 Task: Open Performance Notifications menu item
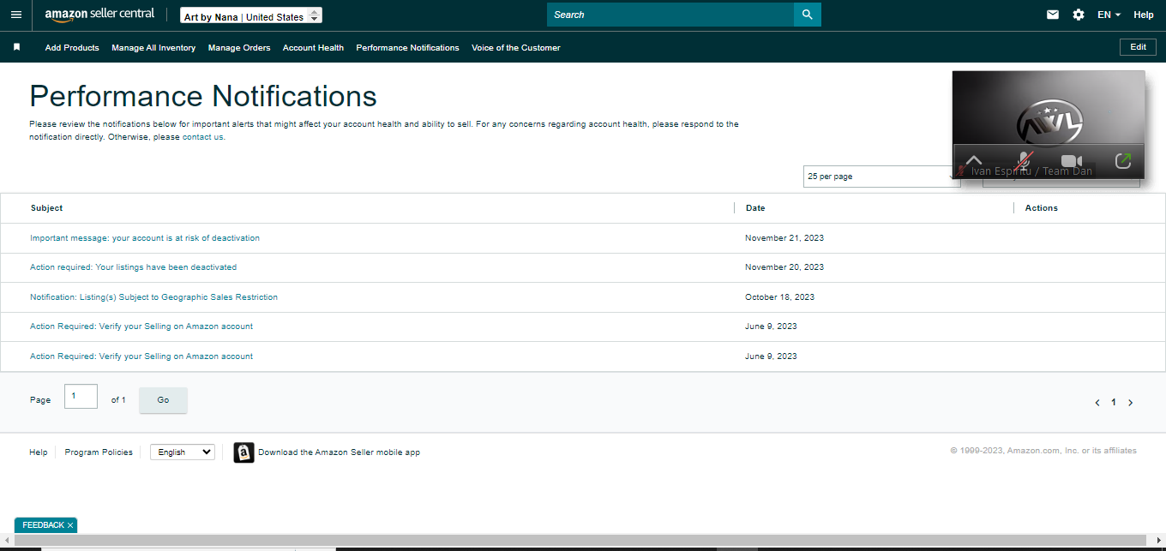click(407, 48)
